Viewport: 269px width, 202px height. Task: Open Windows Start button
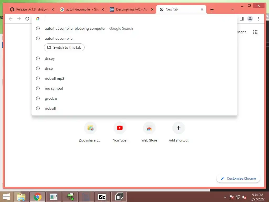6,197
